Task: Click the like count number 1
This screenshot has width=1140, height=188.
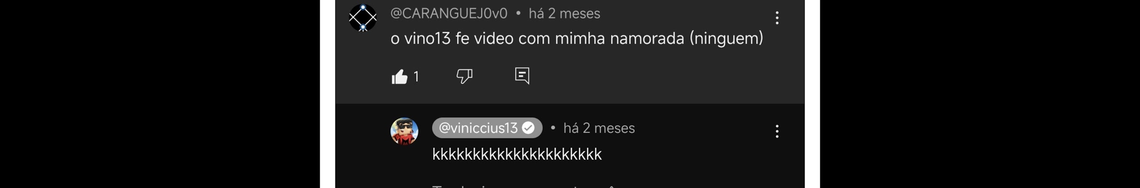Action: [x=416, y=77]
